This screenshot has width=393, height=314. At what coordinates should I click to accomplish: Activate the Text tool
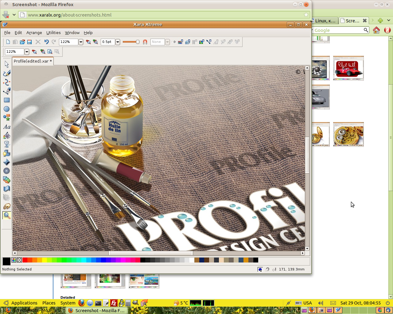coord(7,127)
